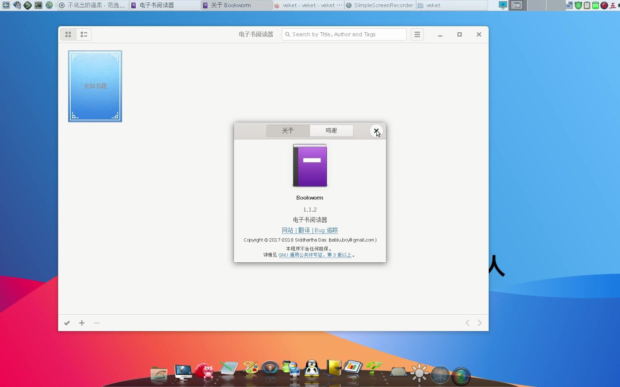This screenshot has height=387, width=620.
Task: Click green disk tray icon
Action: coord(595,5)
